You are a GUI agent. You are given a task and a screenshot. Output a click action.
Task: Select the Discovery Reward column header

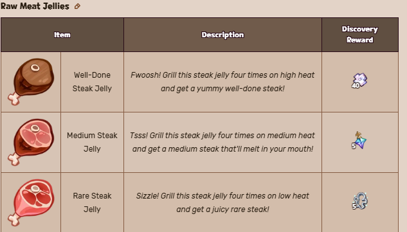tap(360, 35)
